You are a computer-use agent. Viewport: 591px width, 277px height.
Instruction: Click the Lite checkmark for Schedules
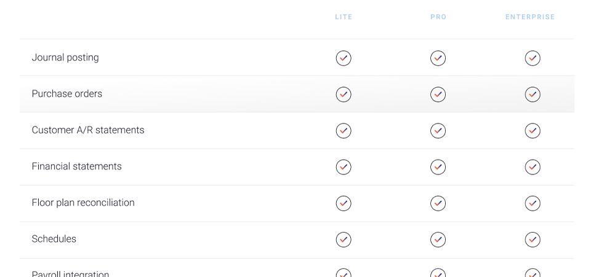click(344, 240)
